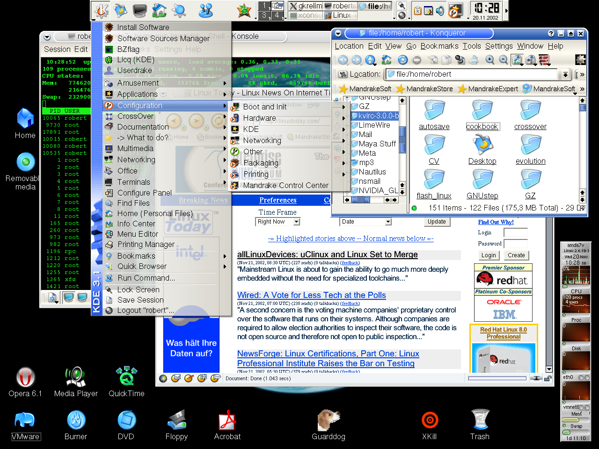Open the Preferences link on Linux Today
Image resolution: width=599 pixels, height=449 pixels.
(x=278, y=200)
